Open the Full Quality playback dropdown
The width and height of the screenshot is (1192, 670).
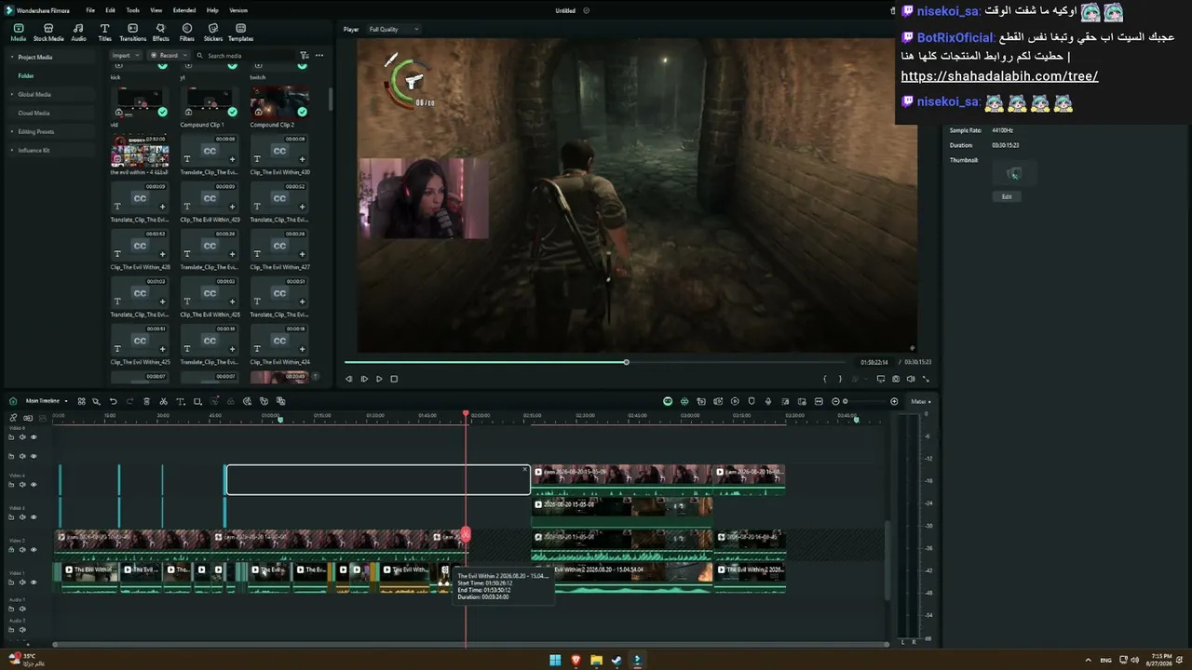(x=393, y=30)
